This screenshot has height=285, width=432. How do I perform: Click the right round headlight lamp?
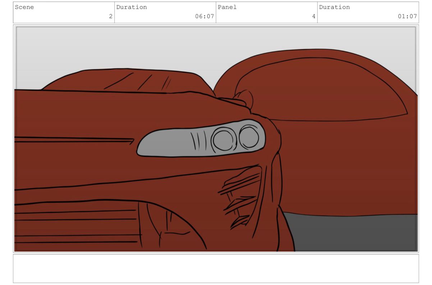coord(249,137)
